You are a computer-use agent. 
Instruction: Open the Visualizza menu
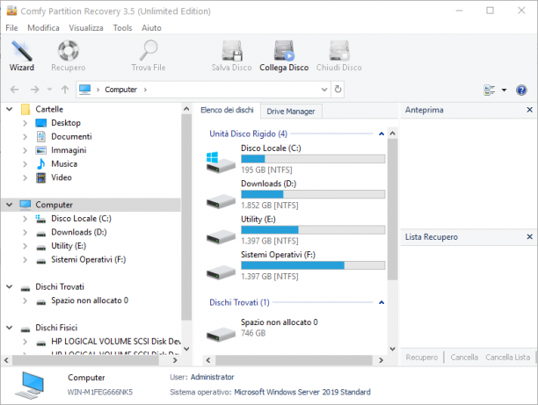[x=86, y=28]
